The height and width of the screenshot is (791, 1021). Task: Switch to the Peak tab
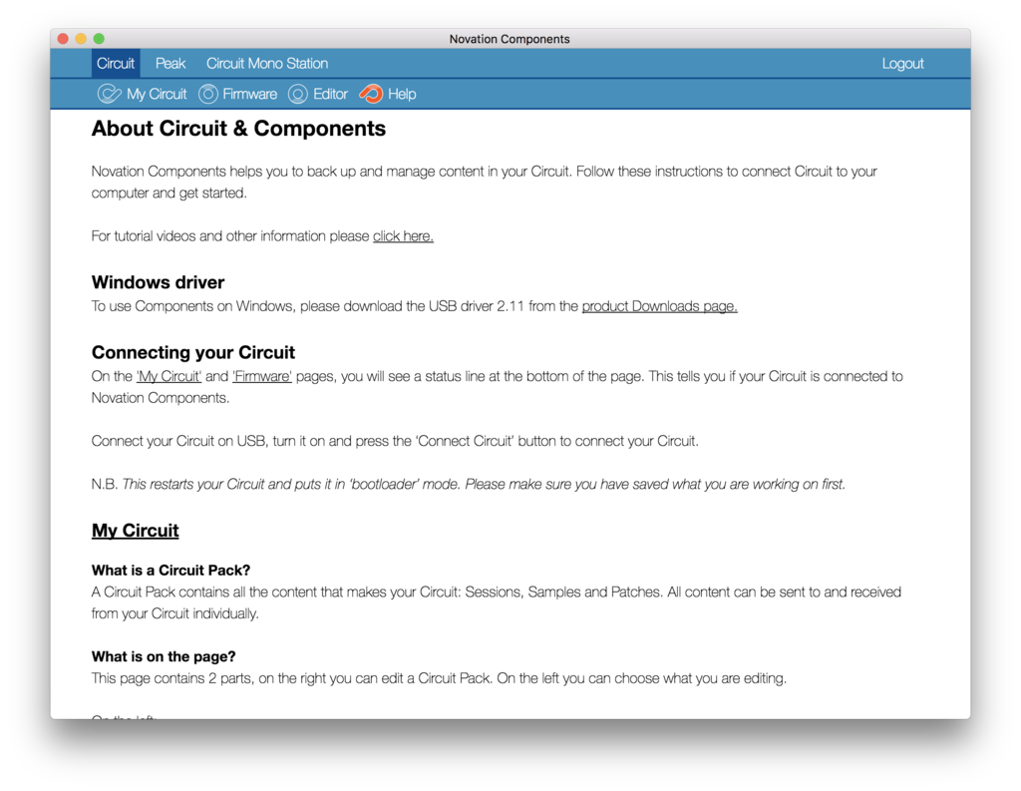(170, 63)
